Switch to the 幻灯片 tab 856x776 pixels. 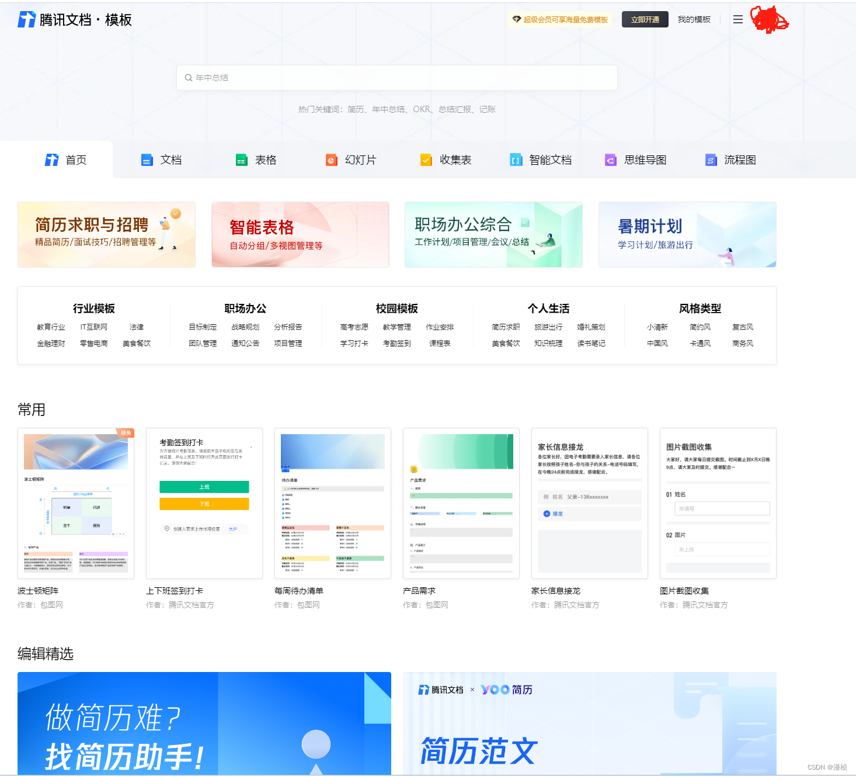coord(352,160)
